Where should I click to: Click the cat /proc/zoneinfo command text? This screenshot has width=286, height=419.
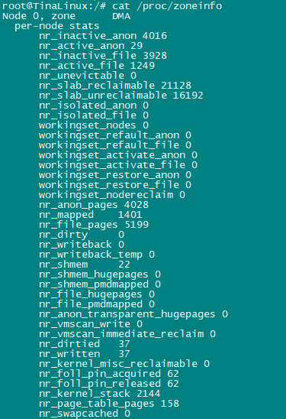pyautogui.click(x=167, y=5)
